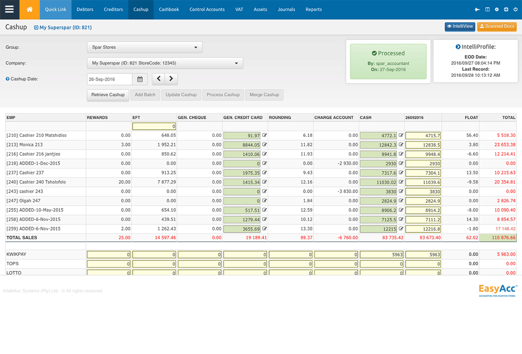Image resolution: width=522 pixels, height=354 pixels.
Task: Open the Creditors menu
Action: [113, 9]
